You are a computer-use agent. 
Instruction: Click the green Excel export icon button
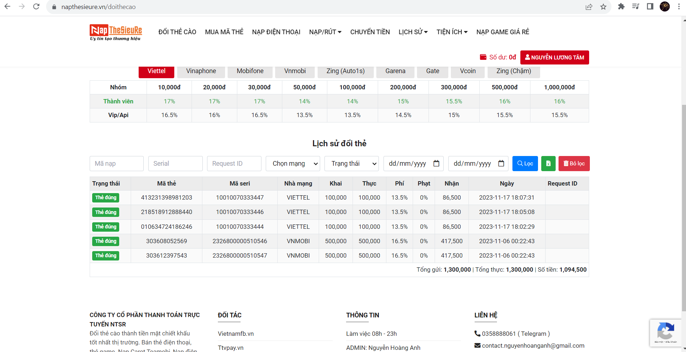548,164
